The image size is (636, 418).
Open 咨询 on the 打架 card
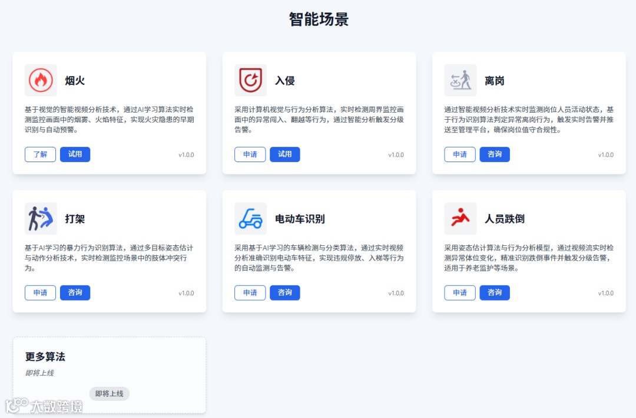click(75, 292)
